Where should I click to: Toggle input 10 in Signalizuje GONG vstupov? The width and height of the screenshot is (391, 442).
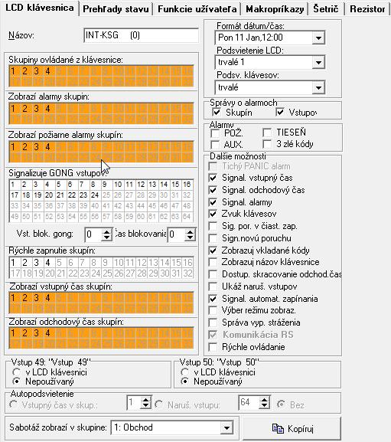(x=118, y=185)
